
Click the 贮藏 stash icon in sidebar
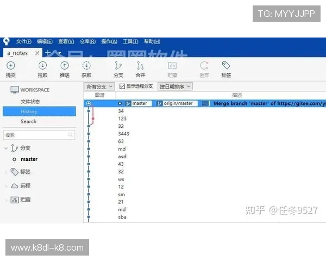pos(15,200)
